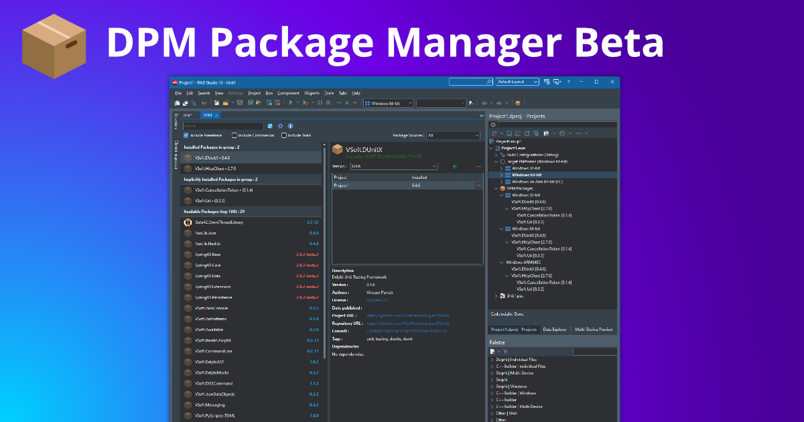Click the Palette panel pointer icon
This screenshot has height=422, width=804.
[506, 351]
